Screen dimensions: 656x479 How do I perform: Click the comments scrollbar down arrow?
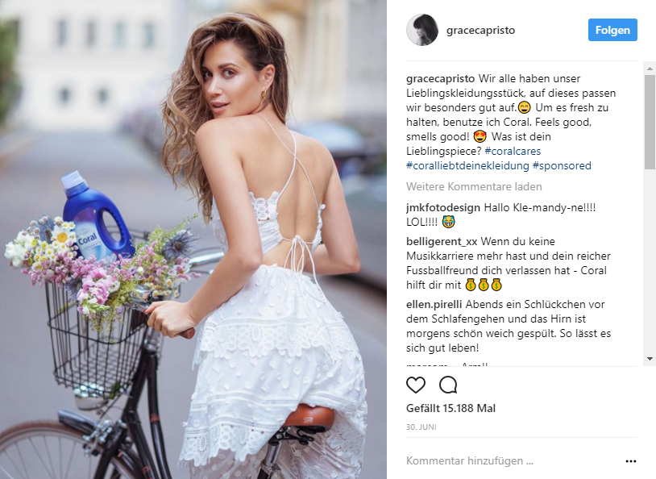pyautogui.click(x=650, y=359)
